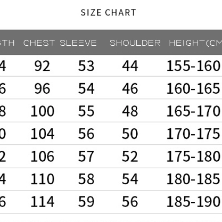The width and height of the screenshot is (222, 222).
Task: Select the SLEEVE column header
Action: tap(78, 43)
